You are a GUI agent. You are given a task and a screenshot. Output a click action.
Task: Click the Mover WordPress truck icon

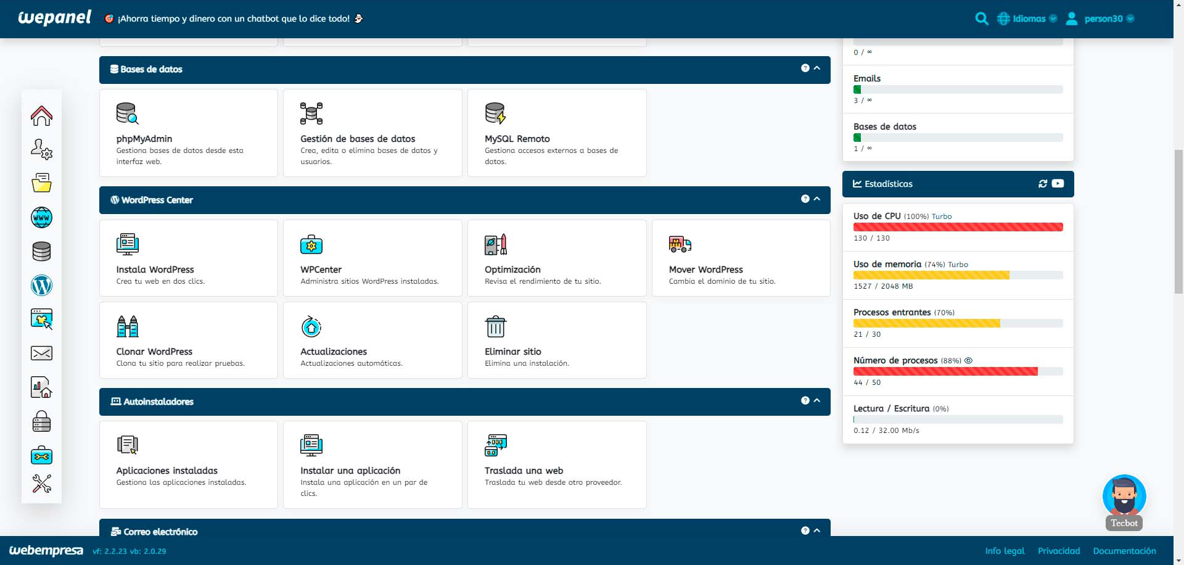[x=680, y=244]
